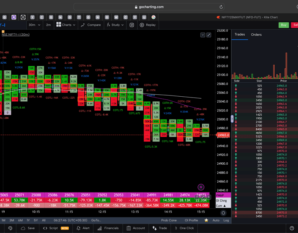298x233 pixels.
Task: Toggle the Cum triangle in indicator legend
Action: click(224, 206)
